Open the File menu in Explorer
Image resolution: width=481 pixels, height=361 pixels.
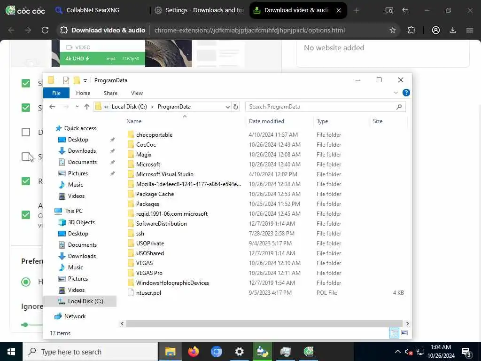point(56,93)
